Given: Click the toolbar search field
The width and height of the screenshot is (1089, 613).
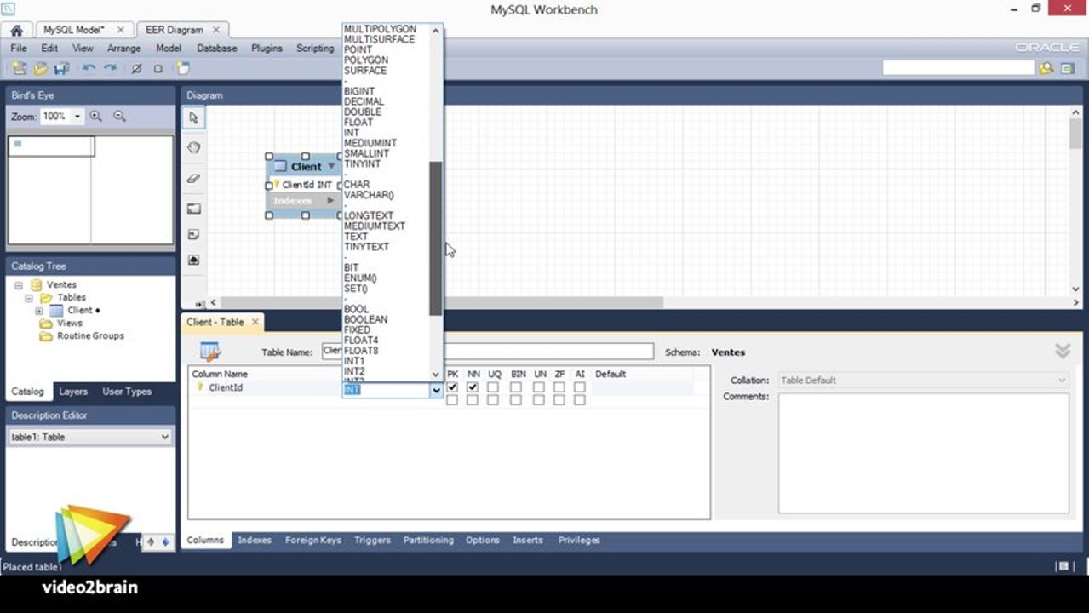Looking at the screenshot, I should pos(958,68).
